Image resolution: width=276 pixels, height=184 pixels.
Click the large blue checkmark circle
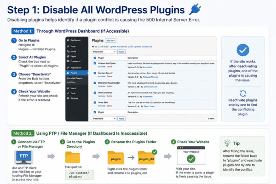[x=243, y=50]
